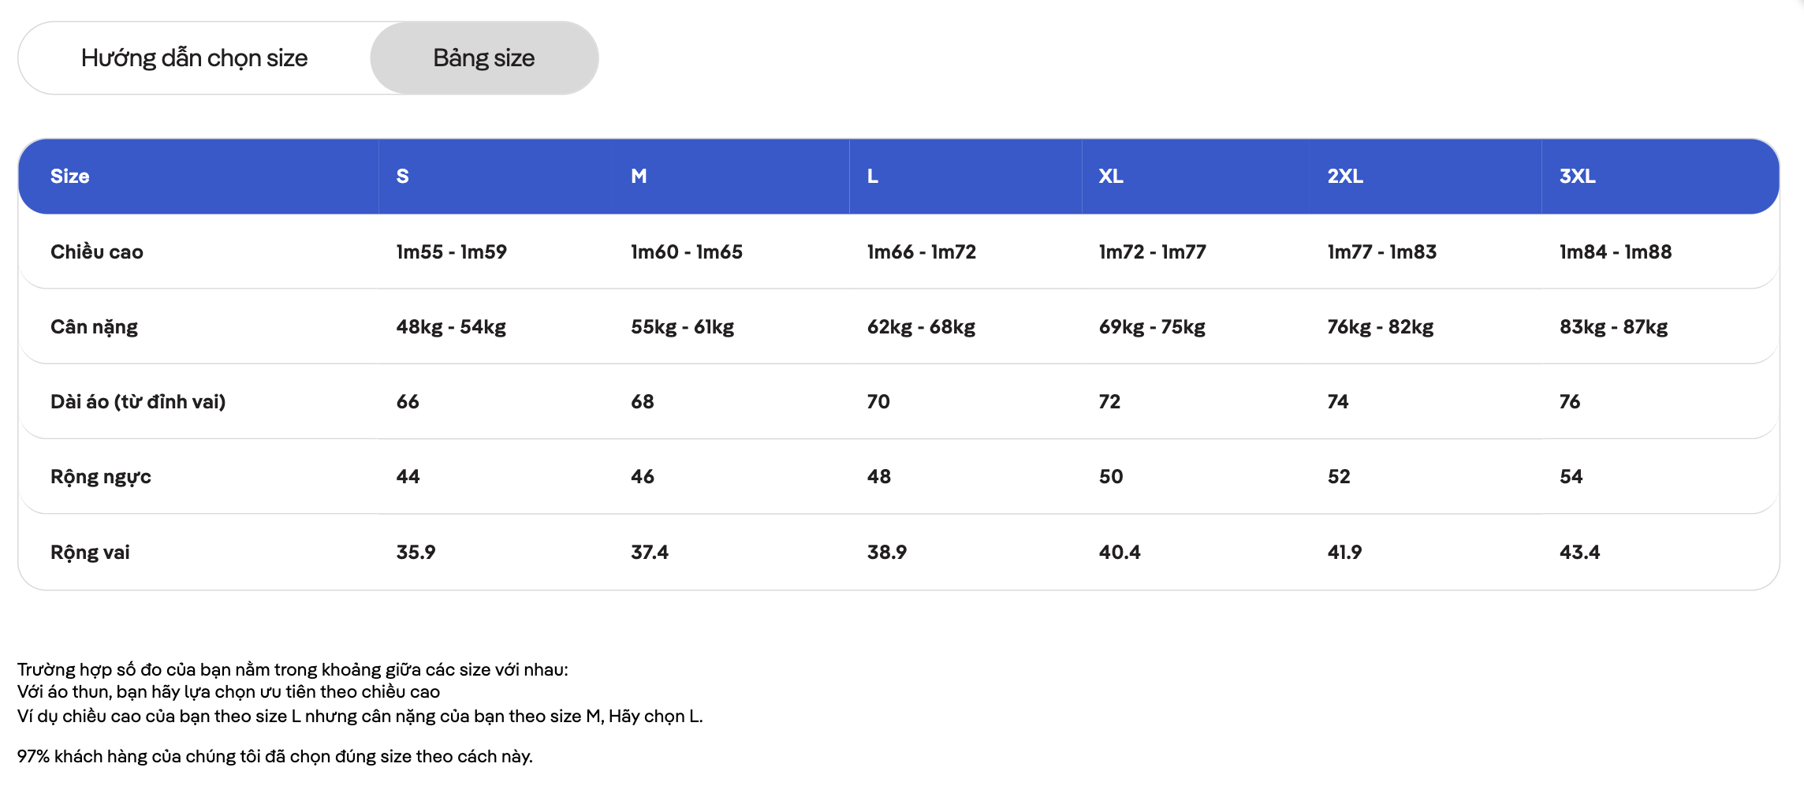
Task: Click the 2XL size column header
Action: tap(1345, 177)
